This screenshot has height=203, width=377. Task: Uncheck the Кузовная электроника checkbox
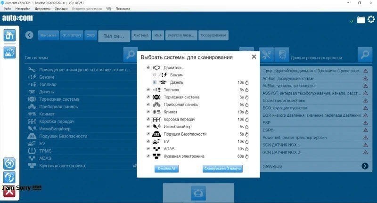click(148, 156)
